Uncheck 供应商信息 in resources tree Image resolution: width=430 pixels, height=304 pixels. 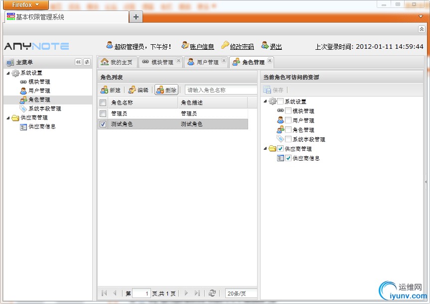pos(288,158)
